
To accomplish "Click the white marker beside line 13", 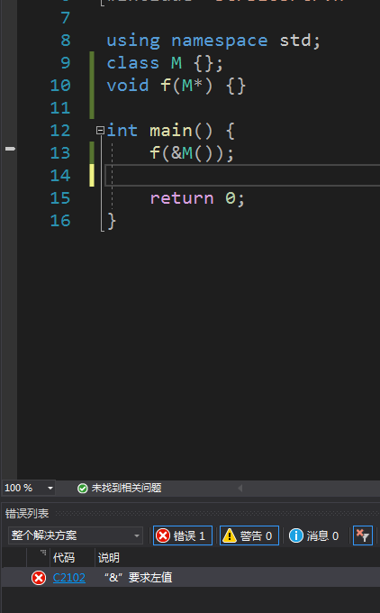I will tap(10, 149).
